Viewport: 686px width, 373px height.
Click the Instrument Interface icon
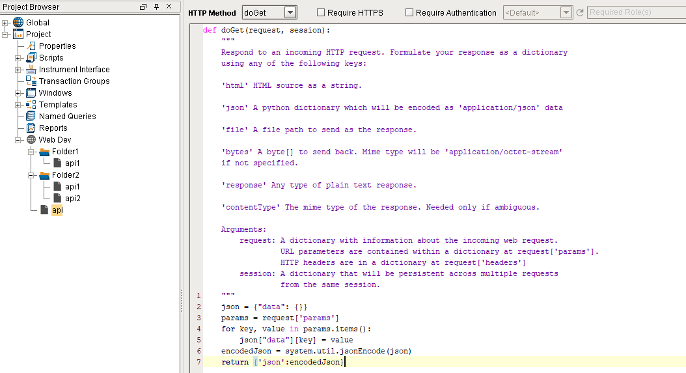pos(31,69)
